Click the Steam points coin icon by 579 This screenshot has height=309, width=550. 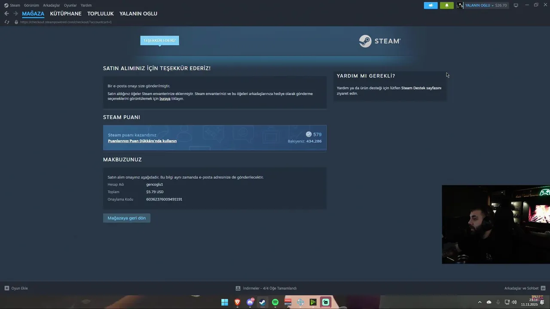[x=309, y=134]
